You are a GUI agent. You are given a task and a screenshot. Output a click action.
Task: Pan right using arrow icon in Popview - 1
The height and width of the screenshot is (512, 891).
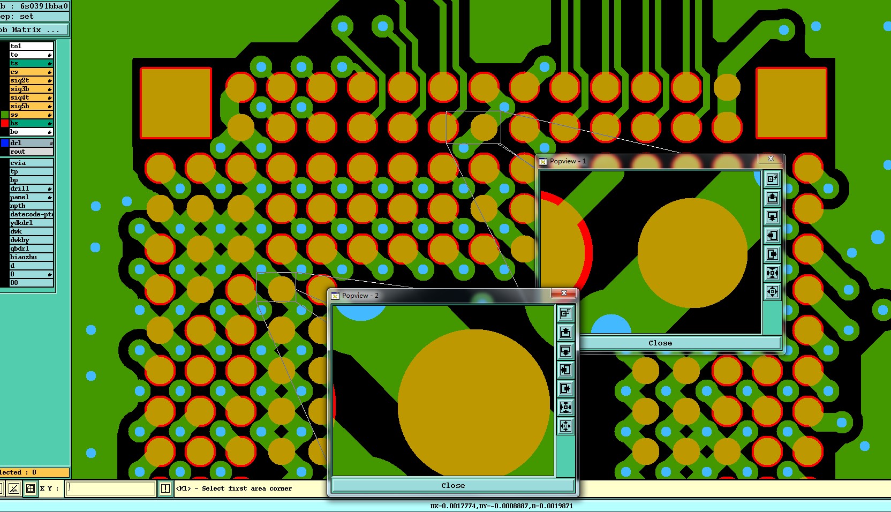772,254
